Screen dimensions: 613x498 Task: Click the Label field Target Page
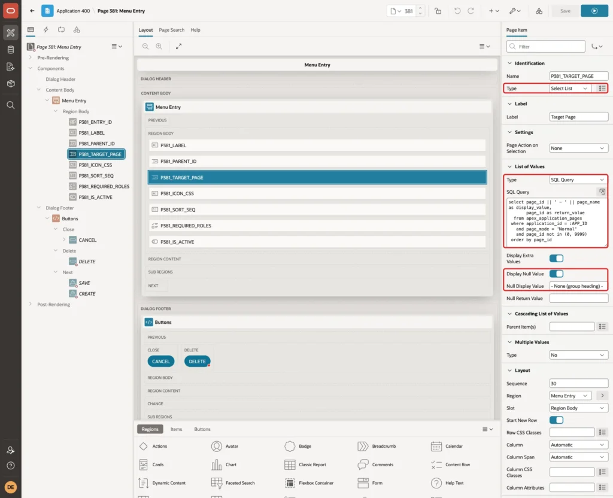coord(579,117)
